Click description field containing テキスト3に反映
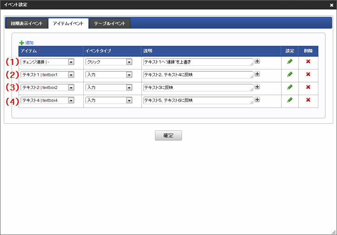 [198, 87]
